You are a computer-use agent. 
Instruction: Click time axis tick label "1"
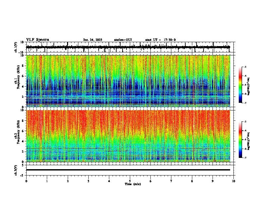(x=47, y=181)
